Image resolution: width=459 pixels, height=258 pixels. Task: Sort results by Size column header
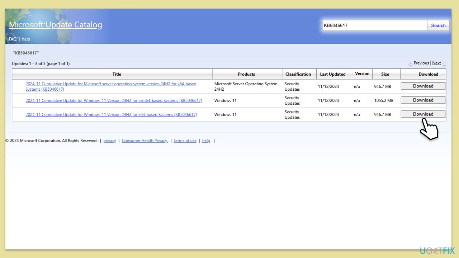[385, 74]
